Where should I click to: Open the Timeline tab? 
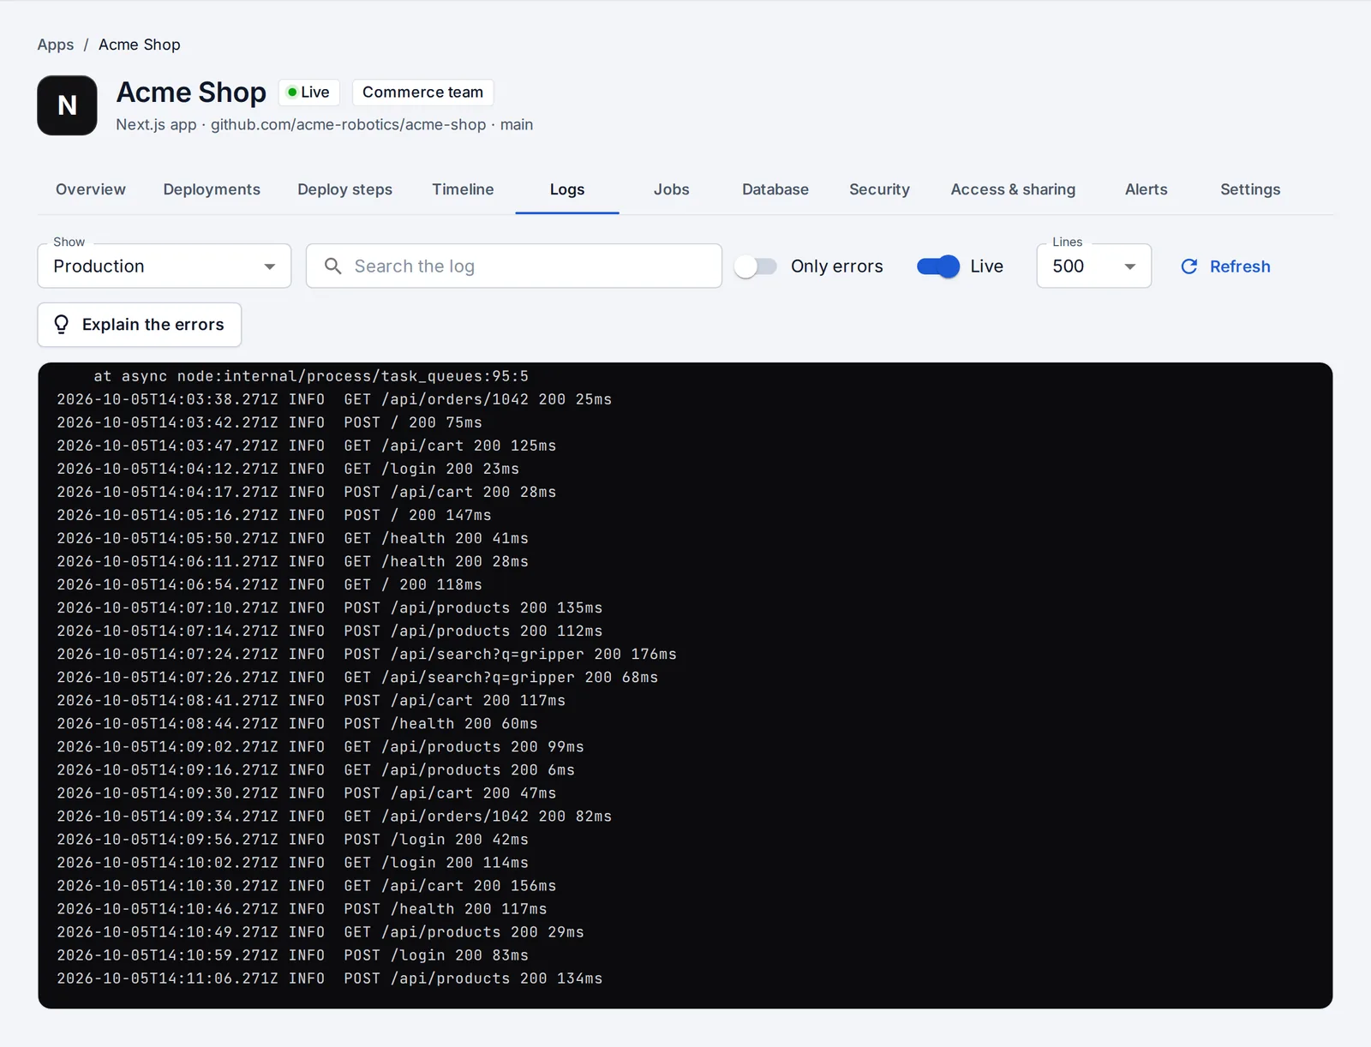pos(463,189)
